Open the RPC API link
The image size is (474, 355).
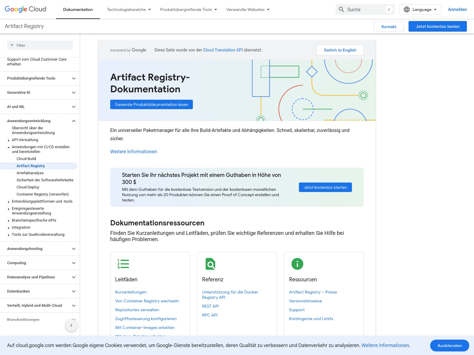point(210,315)
